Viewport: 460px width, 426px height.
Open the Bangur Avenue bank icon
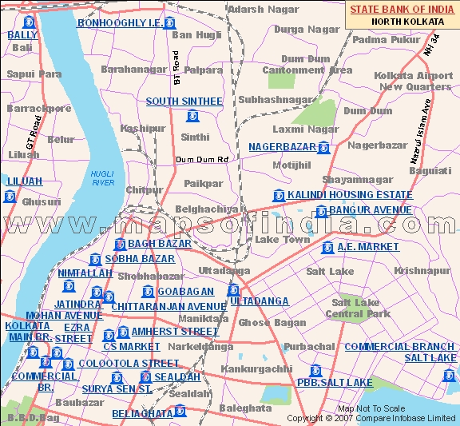coord(321,211)
